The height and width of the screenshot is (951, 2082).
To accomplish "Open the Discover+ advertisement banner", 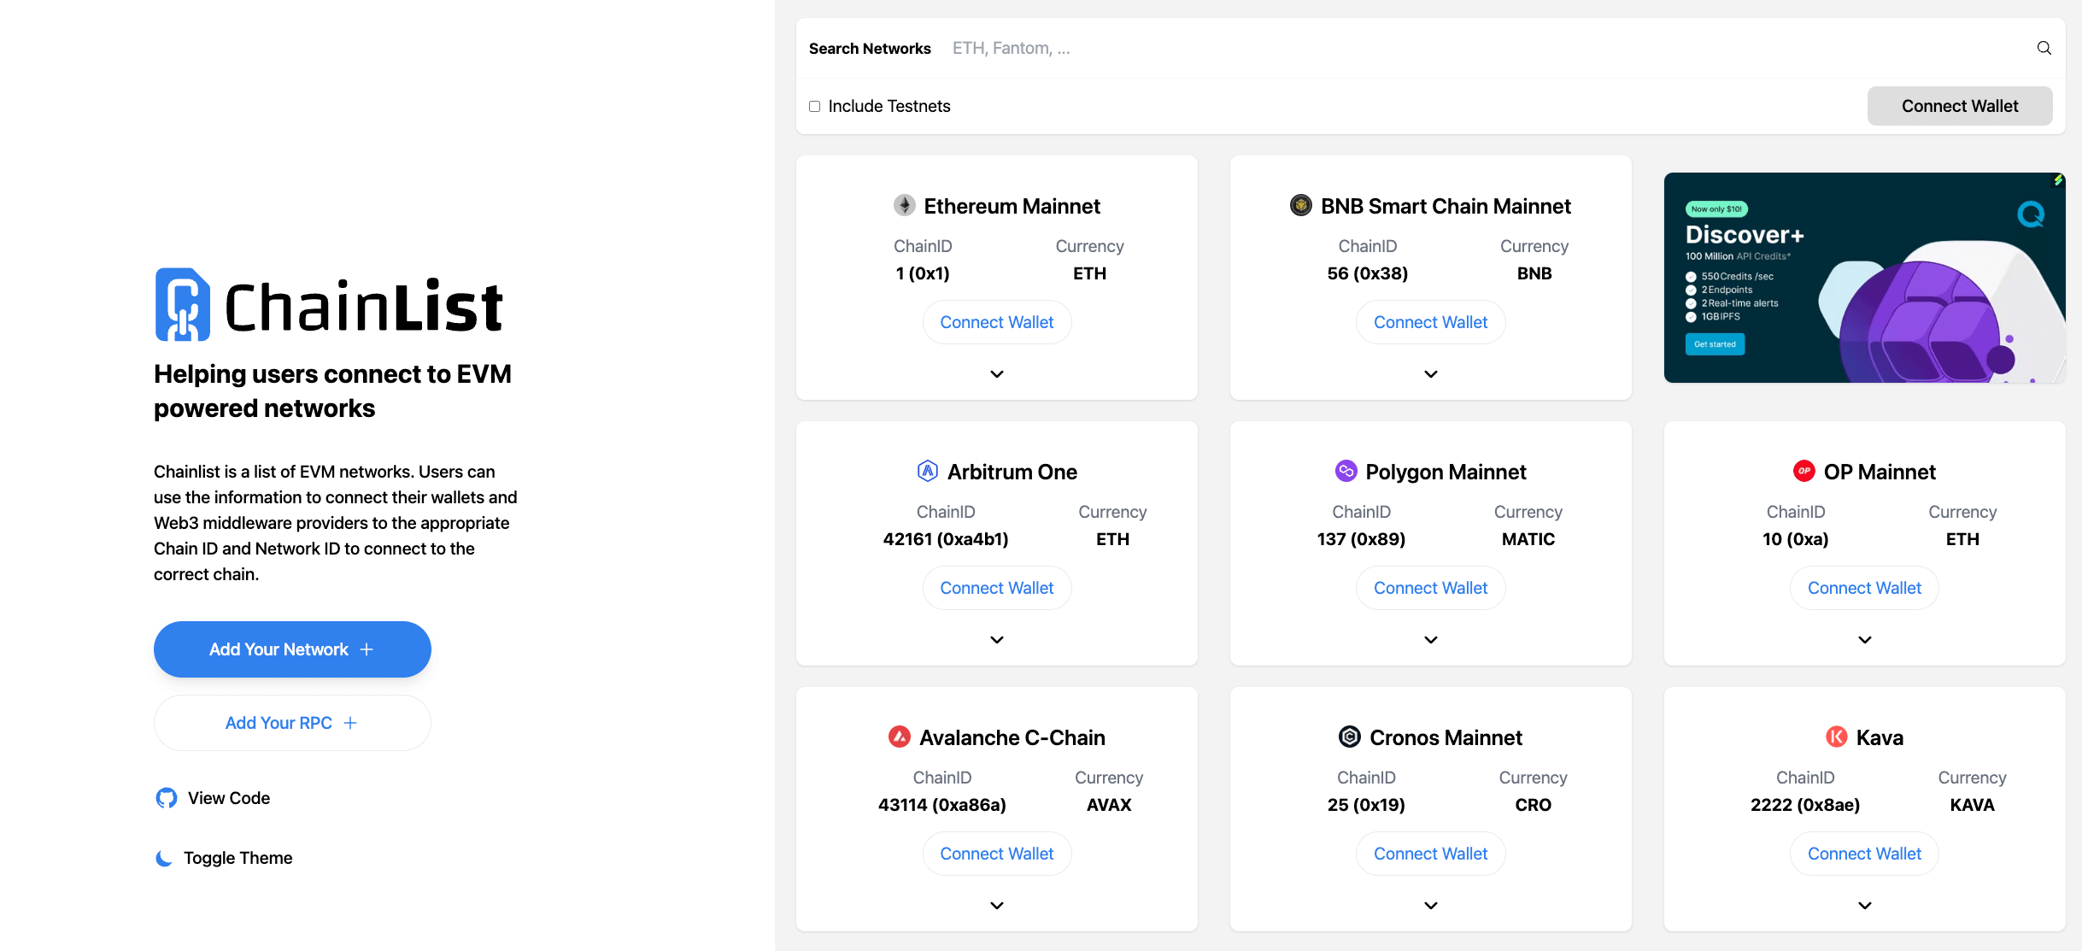I will click(x=1865, y=278).
